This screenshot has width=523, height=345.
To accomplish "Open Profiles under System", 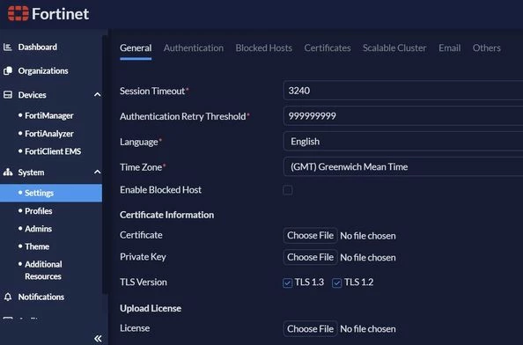I will (x=39, y=211).
